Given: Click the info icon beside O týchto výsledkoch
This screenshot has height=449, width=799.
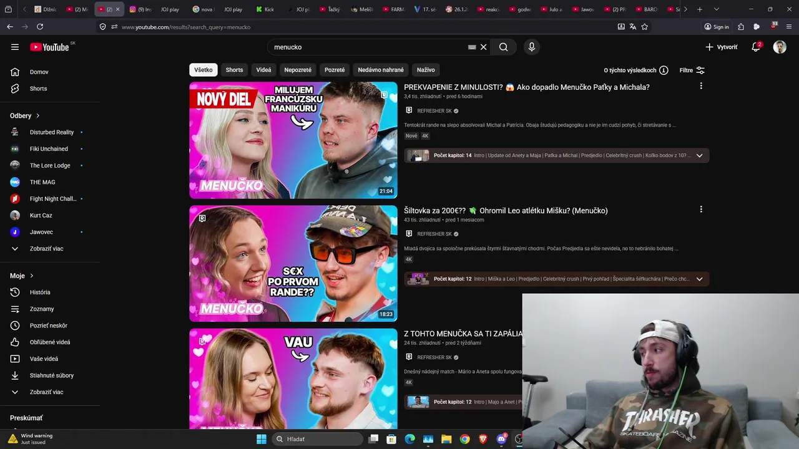Looking at the screenshot, I should pyautogui.click(x=664, y=70).
